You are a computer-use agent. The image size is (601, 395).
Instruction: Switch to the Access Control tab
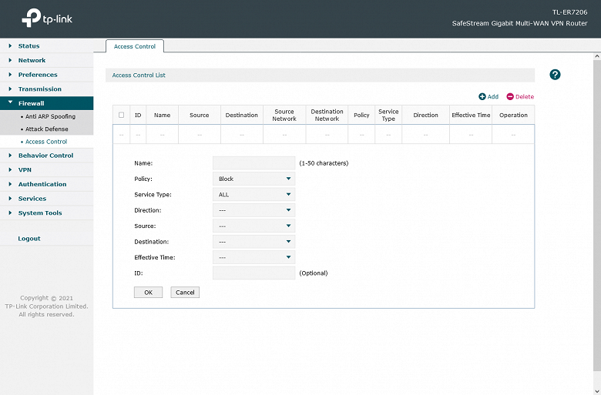(135, 47)
